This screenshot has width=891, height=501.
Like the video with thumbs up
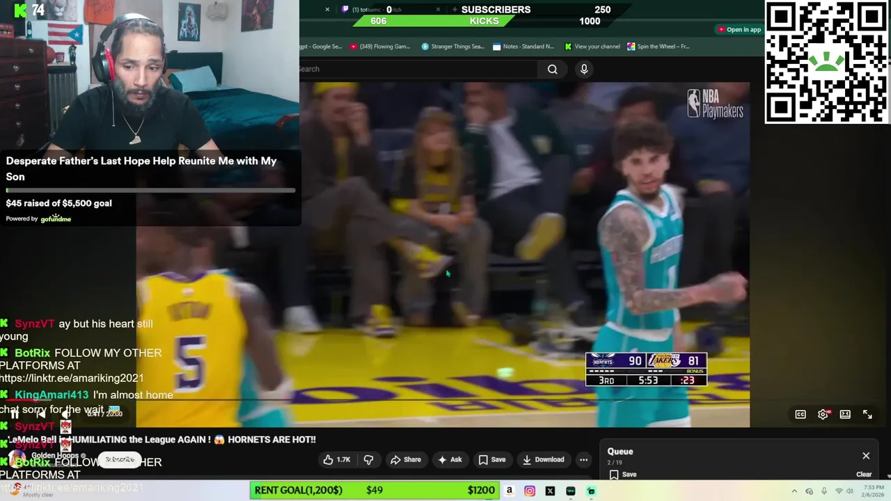(x=336, y=459)
